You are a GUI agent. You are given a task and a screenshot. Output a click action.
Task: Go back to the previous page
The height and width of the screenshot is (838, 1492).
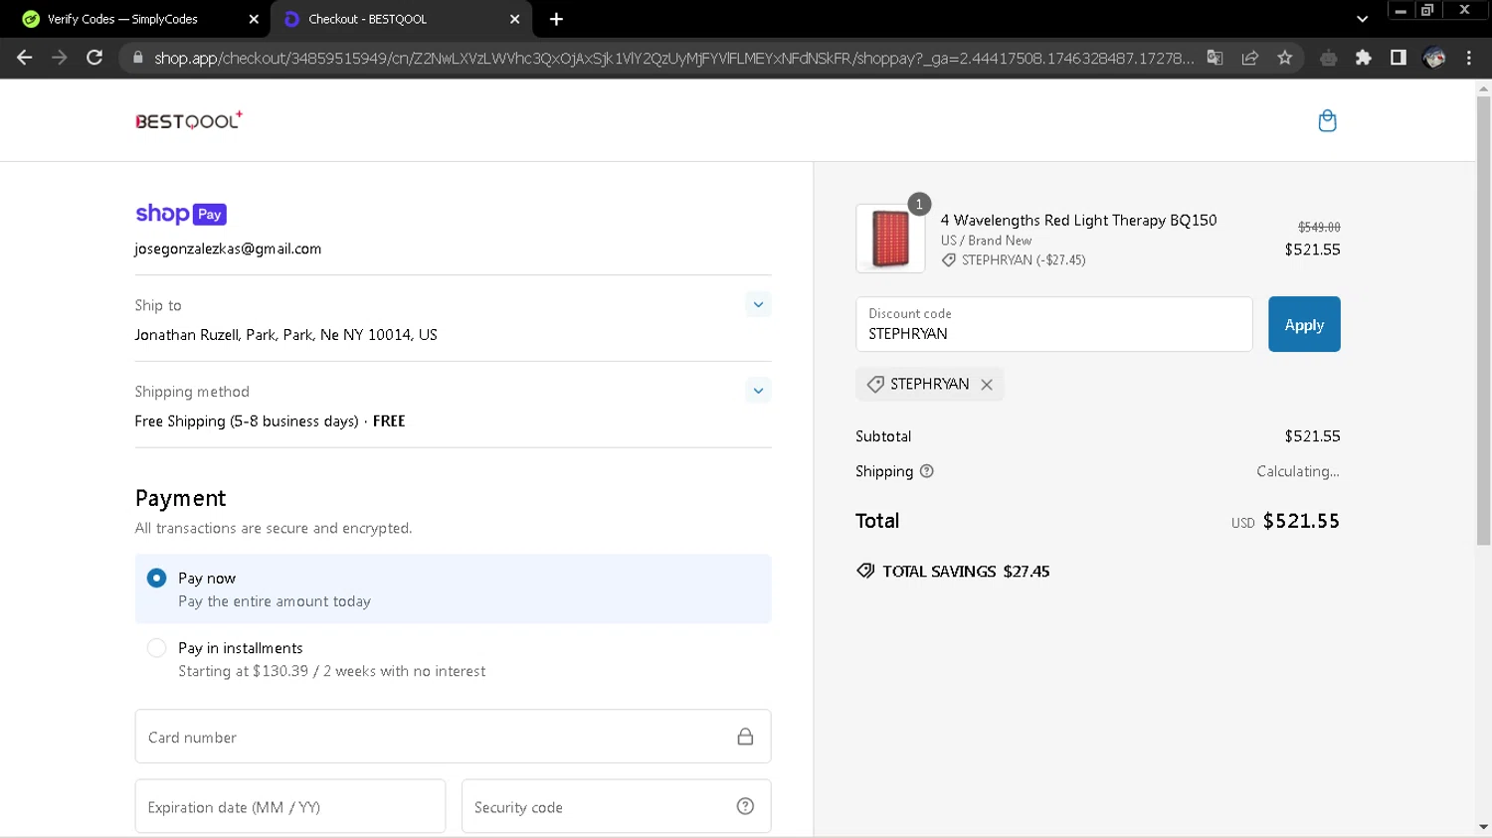[x=25, y=58]
